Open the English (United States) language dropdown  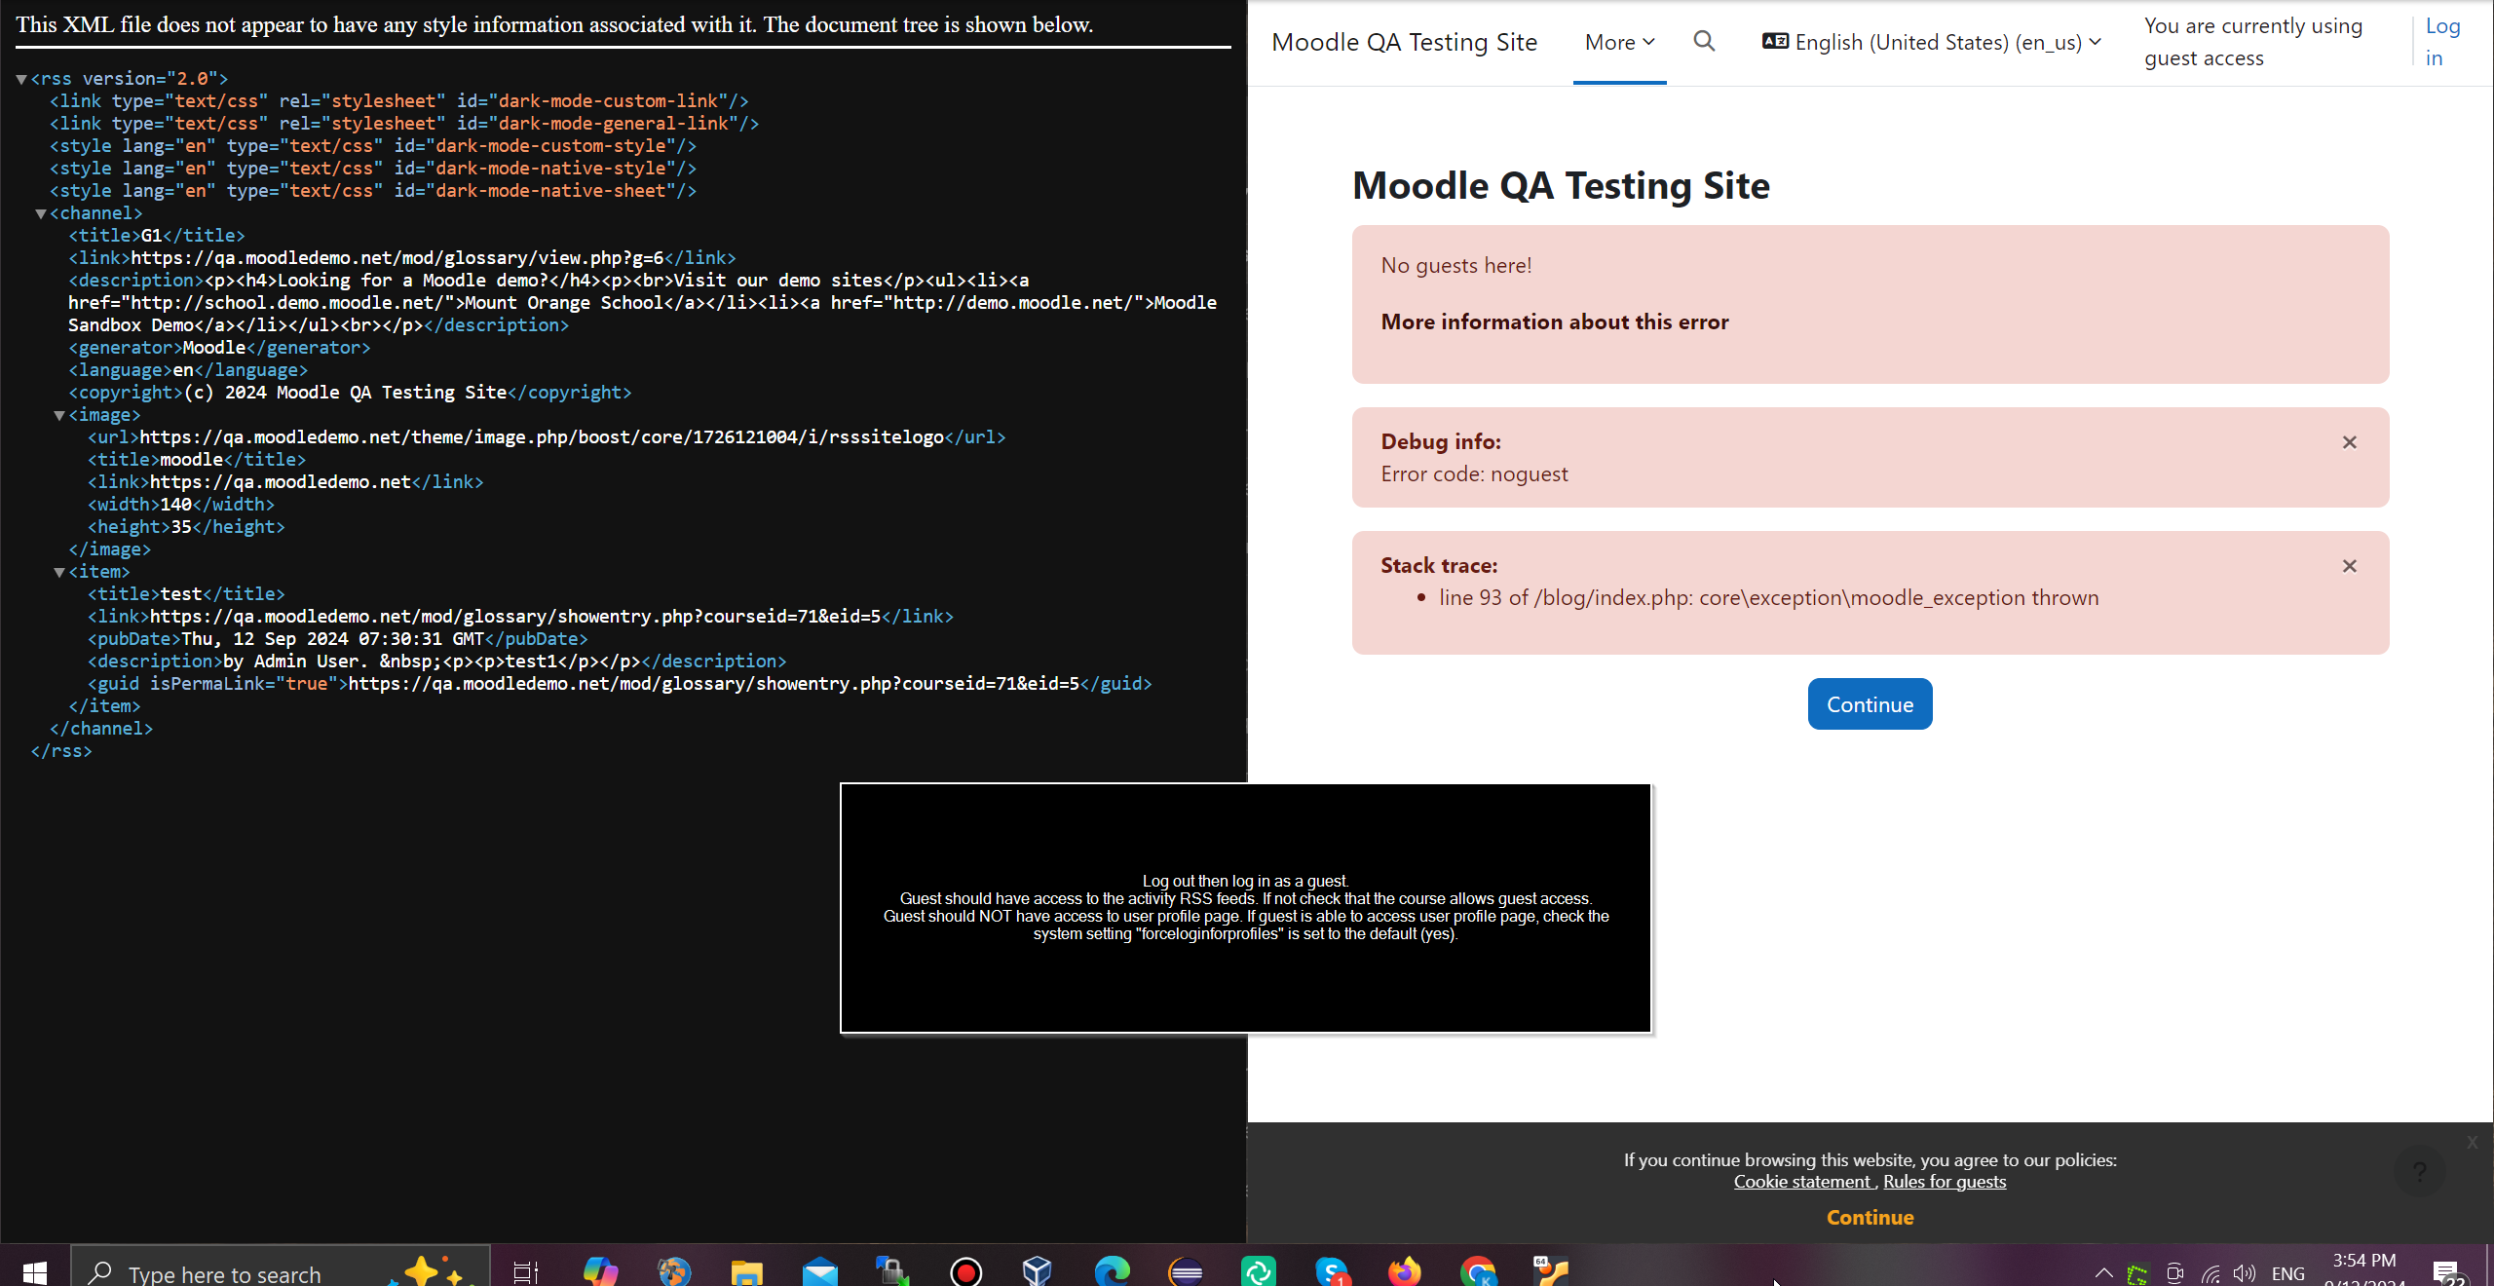[x=1932, y=42]
